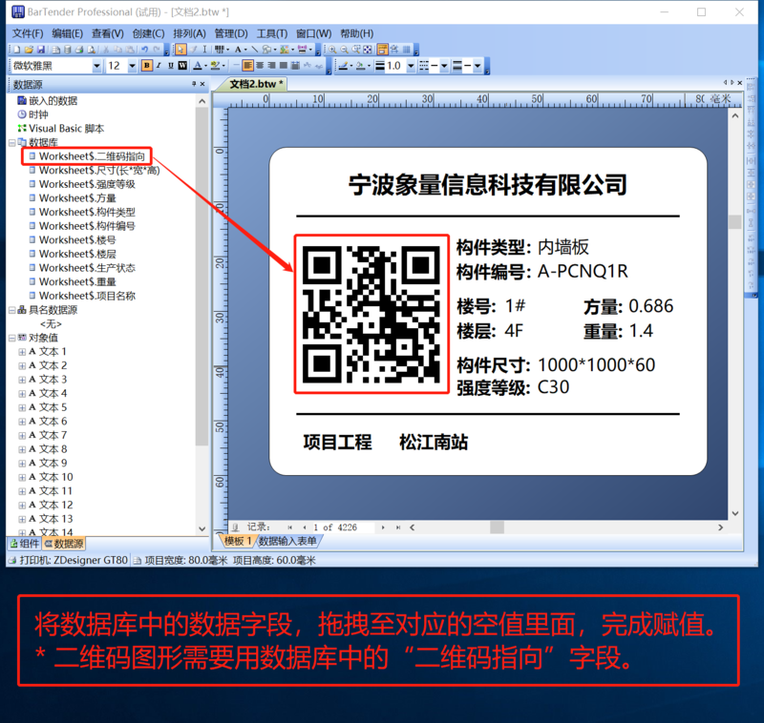Choose the barcode creation tool
The height and width of the screenshot is (723, 764).
click(220, 50)
